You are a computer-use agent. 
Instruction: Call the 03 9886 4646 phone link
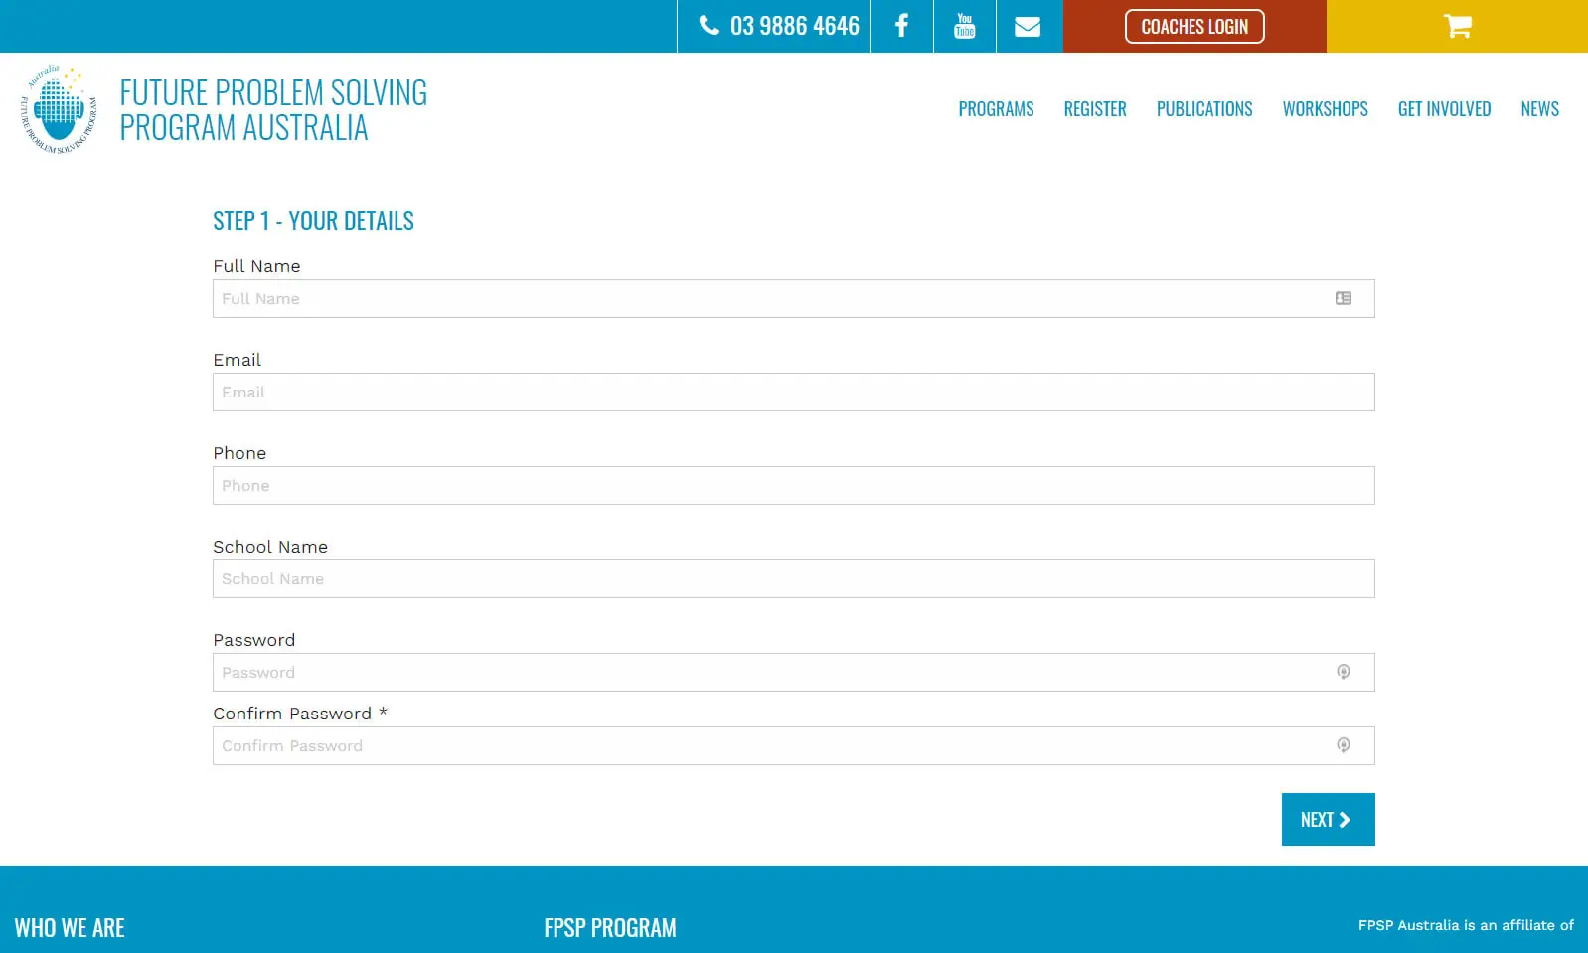pyautogui.click(x=779, y=26)
